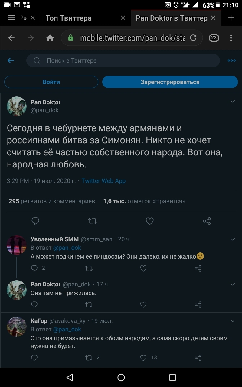
Task: Expand options chevron on main tweet
Action: pos(233,102)
